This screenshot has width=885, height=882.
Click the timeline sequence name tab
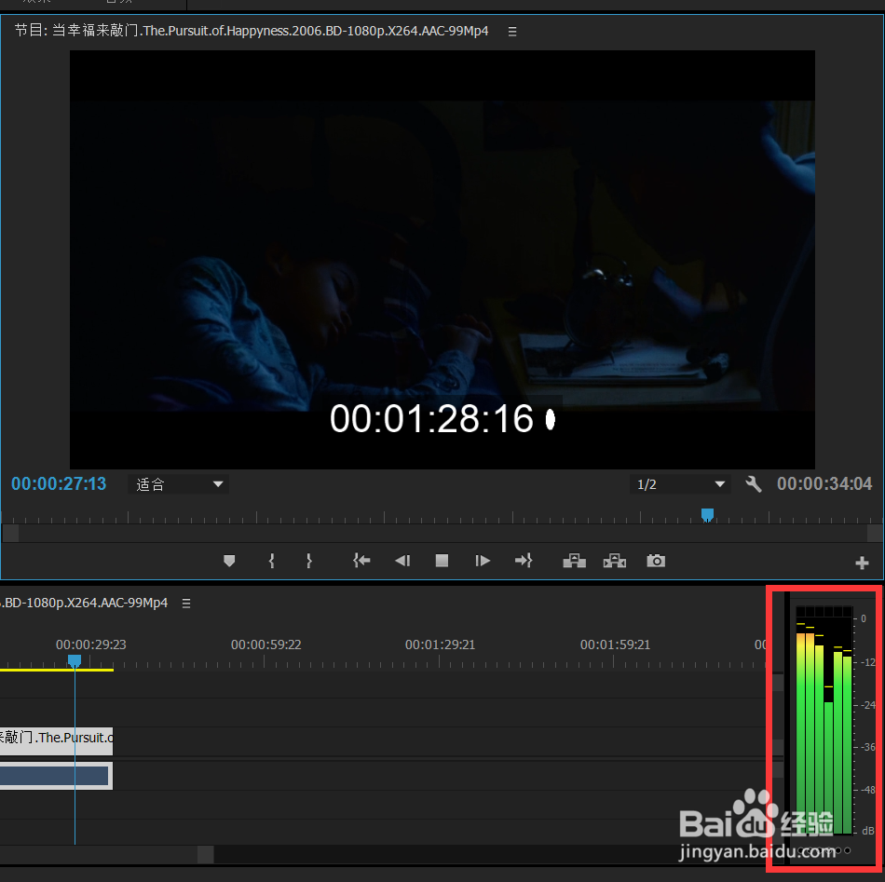tap(84, 603)
